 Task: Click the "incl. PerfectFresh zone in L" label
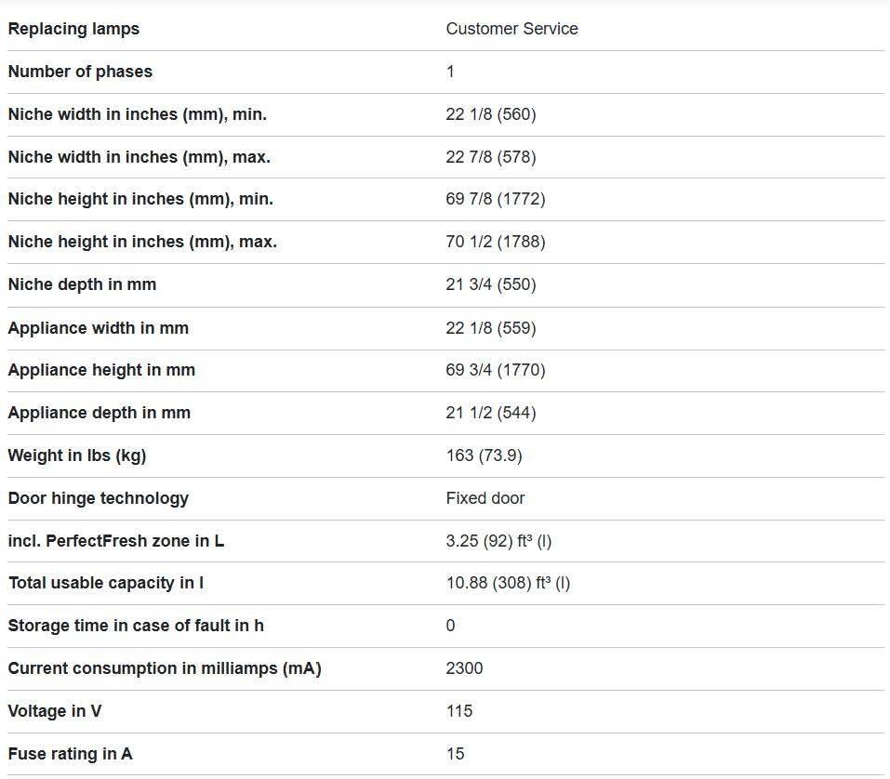point(115,541)
